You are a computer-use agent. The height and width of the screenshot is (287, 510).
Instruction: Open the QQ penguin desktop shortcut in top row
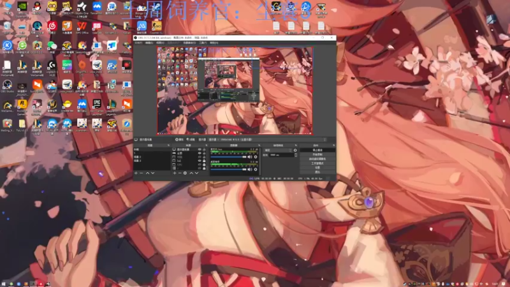(x=37, y=8)
